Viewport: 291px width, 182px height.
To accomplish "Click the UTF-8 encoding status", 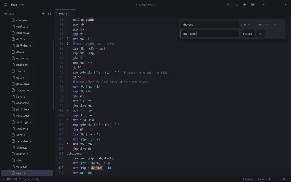I will point(285,179).
